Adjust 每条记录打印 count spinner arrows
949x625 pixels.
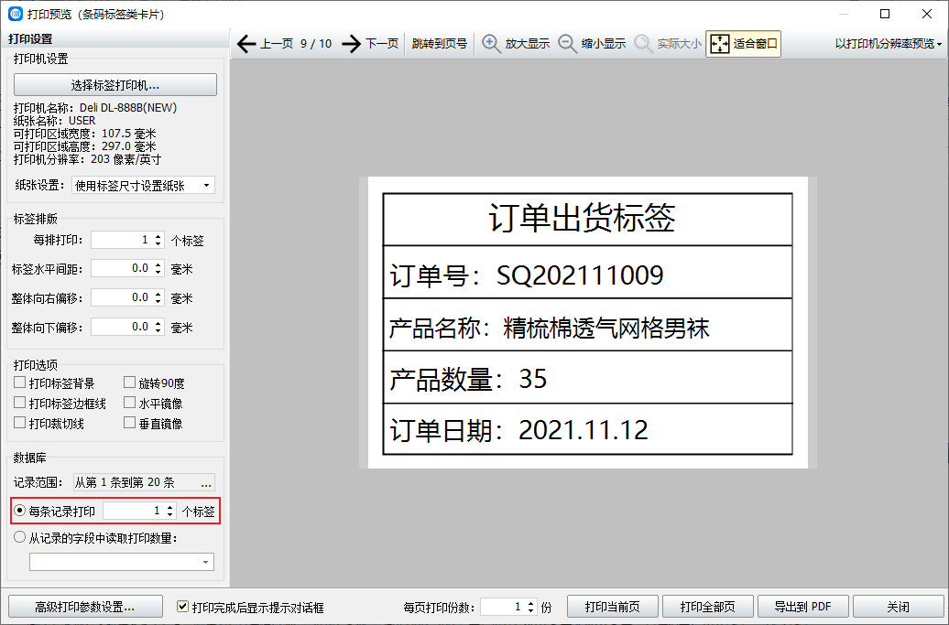click(x=170, y=511)
